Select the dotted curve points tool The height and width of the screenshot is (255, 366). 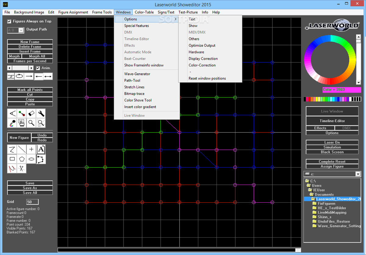tap(41, 159)
